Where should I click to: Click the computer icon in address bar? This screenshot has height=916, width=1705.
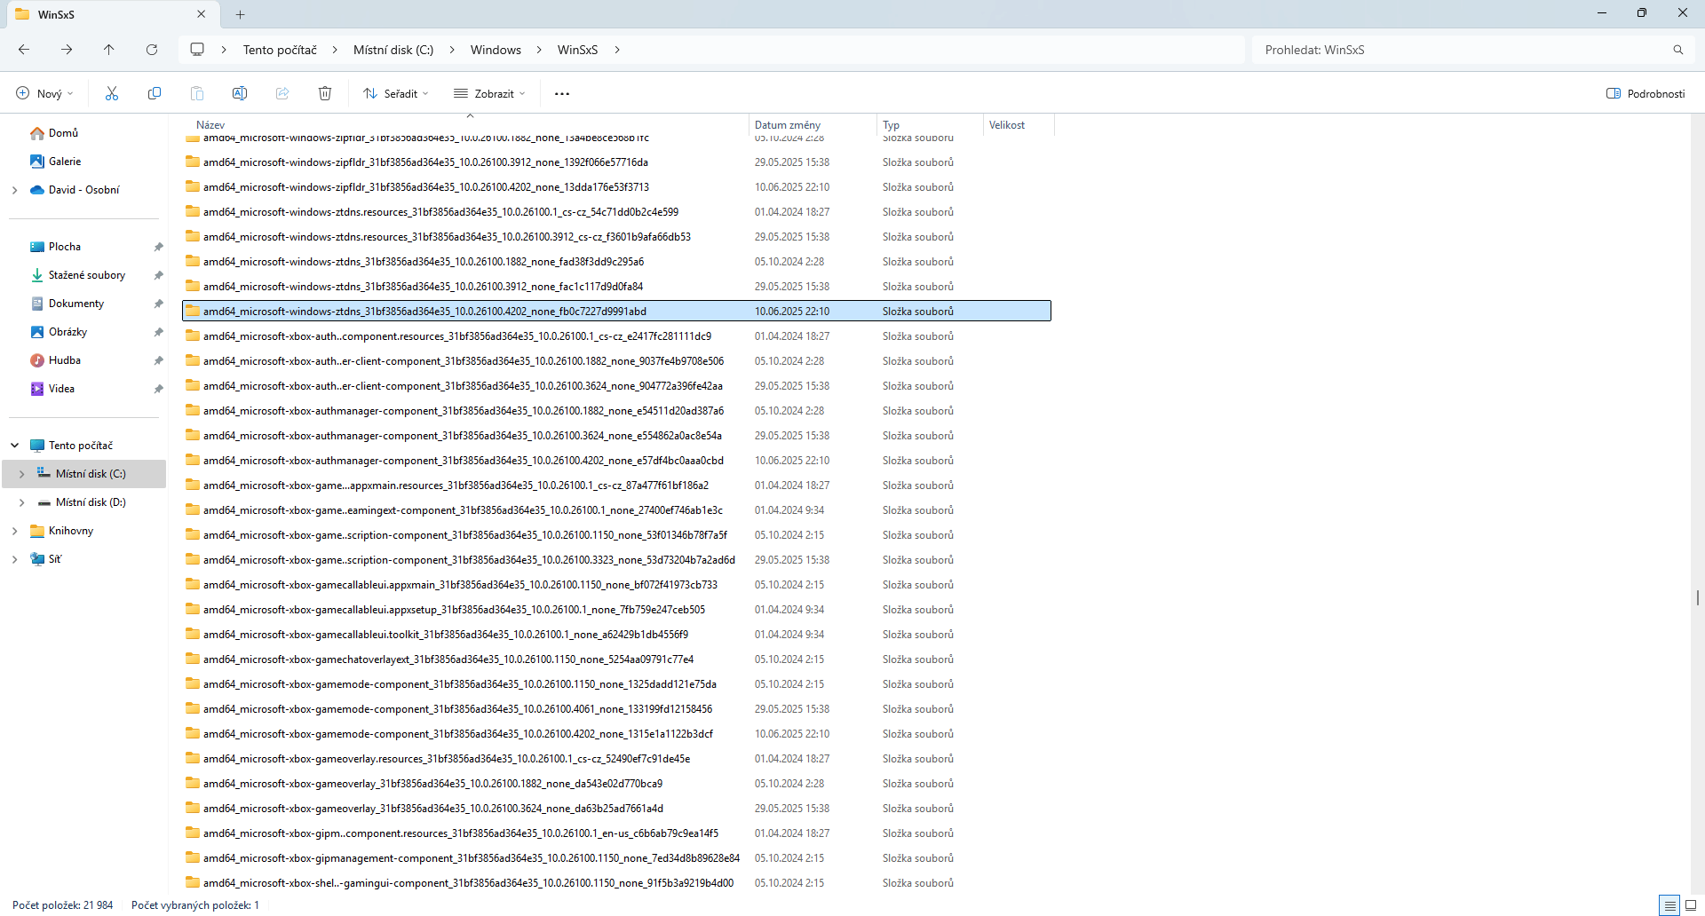pos(197,50)
